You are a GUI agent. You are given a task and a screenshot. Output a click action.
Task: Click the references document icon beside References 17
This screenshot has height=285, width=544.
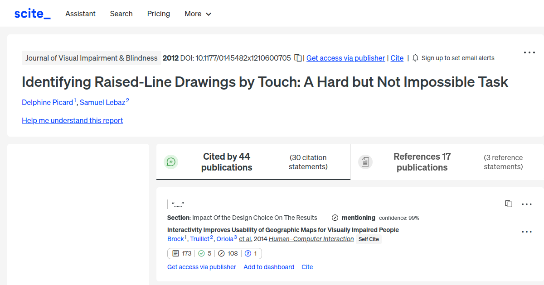[x=365, y=161]
